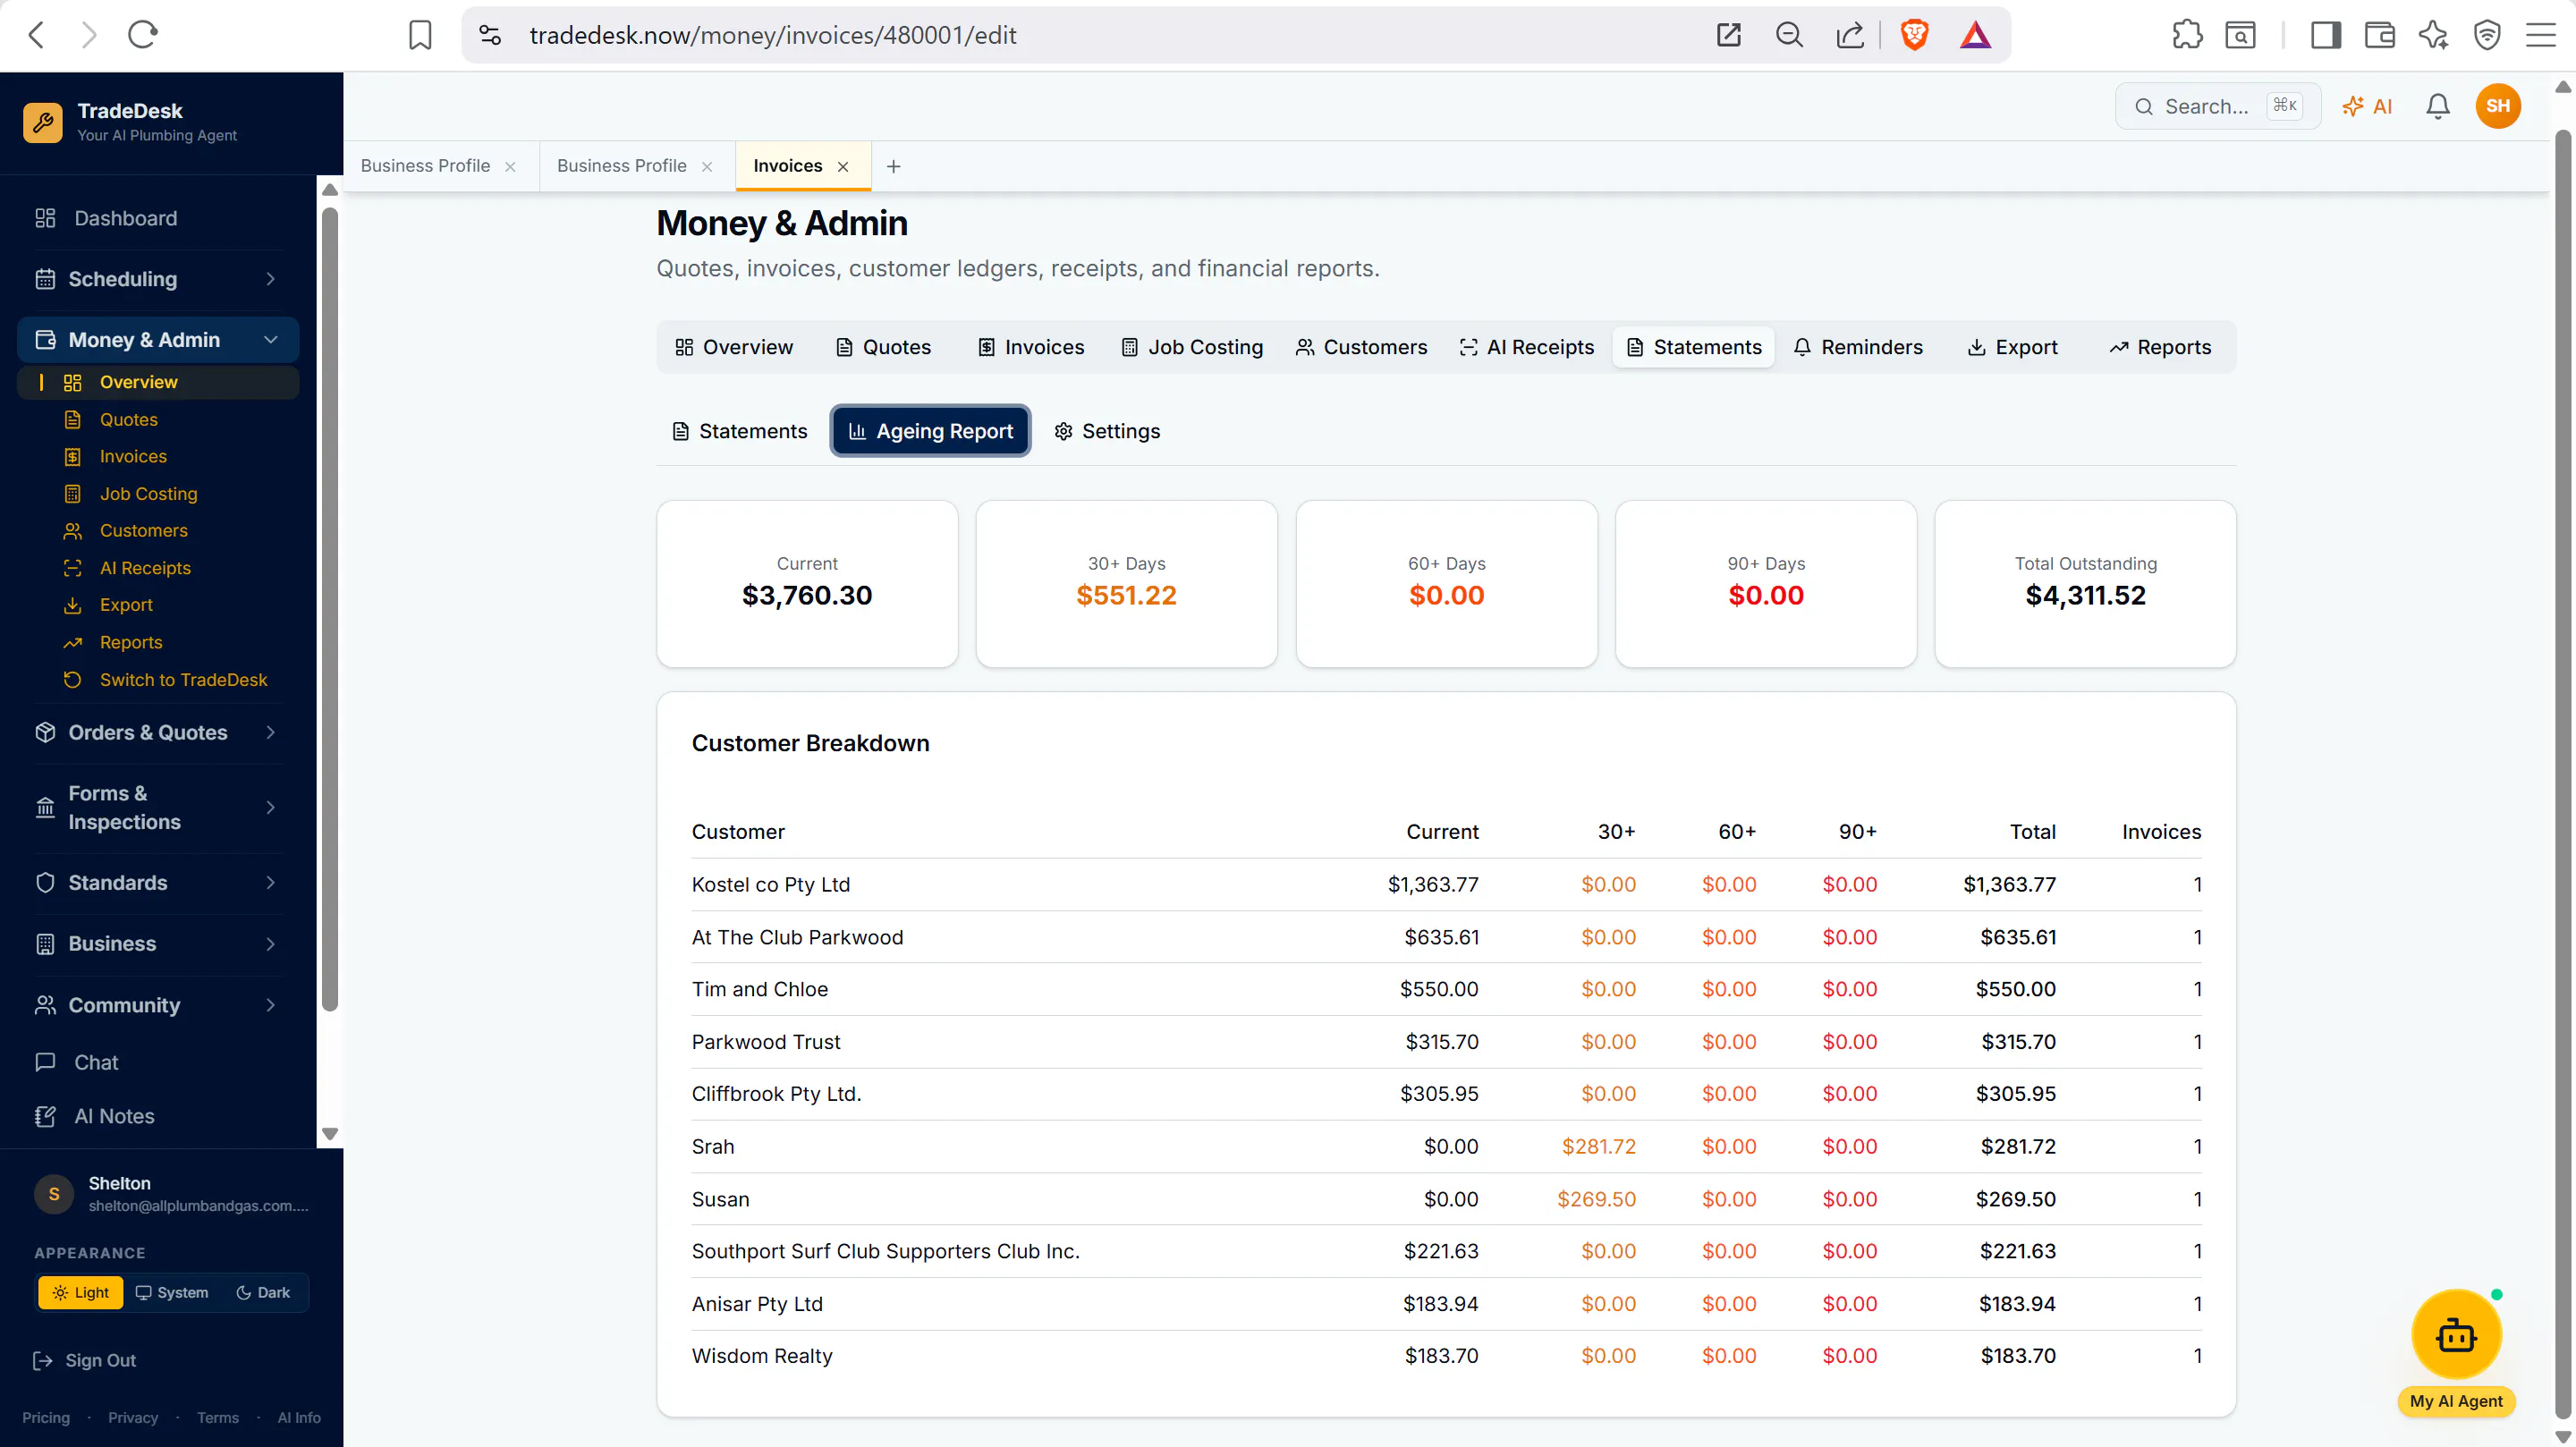Open AI Notes in the sidebar

(158, 1116)
